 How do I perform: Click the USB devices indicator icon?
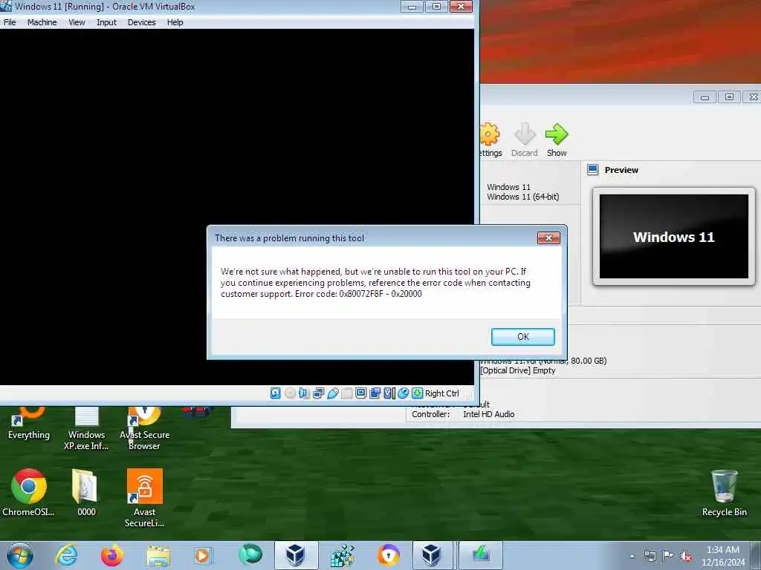pyautogui.click(x=333, y=393)
